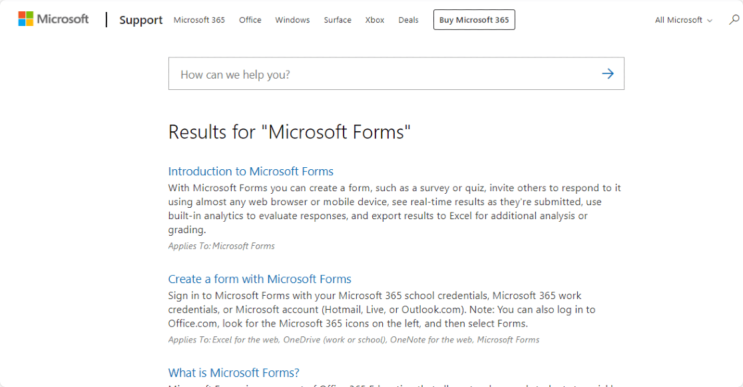Open "Create a form with Microsoft Forms"
This screenshot has width=743, height=387.
tap(260, 279)
